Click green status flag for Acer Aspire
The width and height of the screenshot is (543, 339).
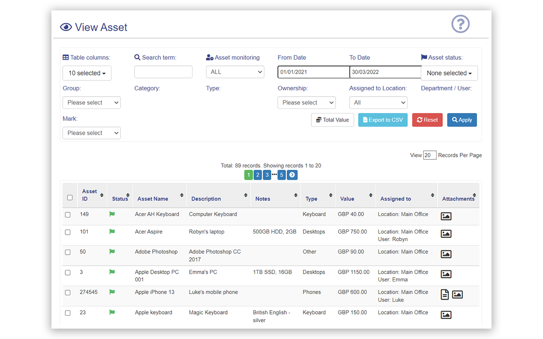tap(112, 232)
